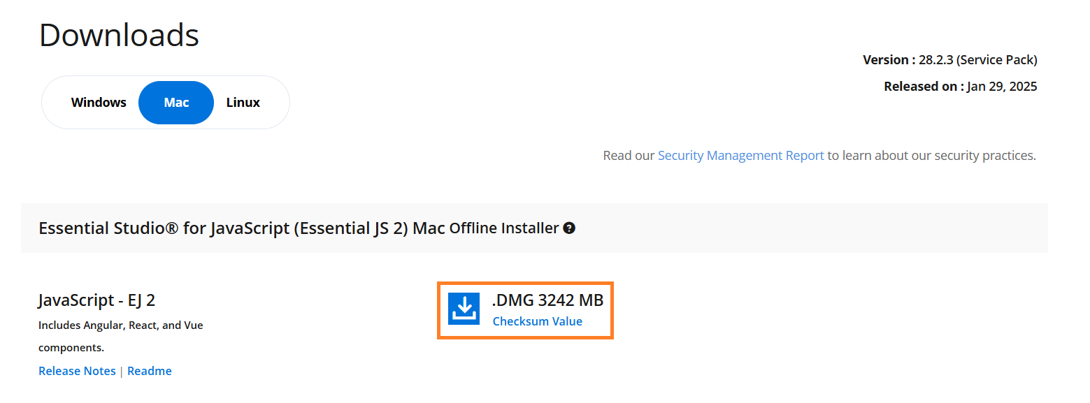Click the Version 28.2.3 Service Pack text

tap(949, 60)
